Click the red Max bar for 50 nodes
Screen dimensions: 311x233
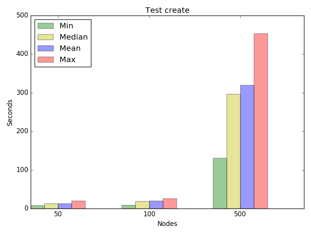point(78,205)
